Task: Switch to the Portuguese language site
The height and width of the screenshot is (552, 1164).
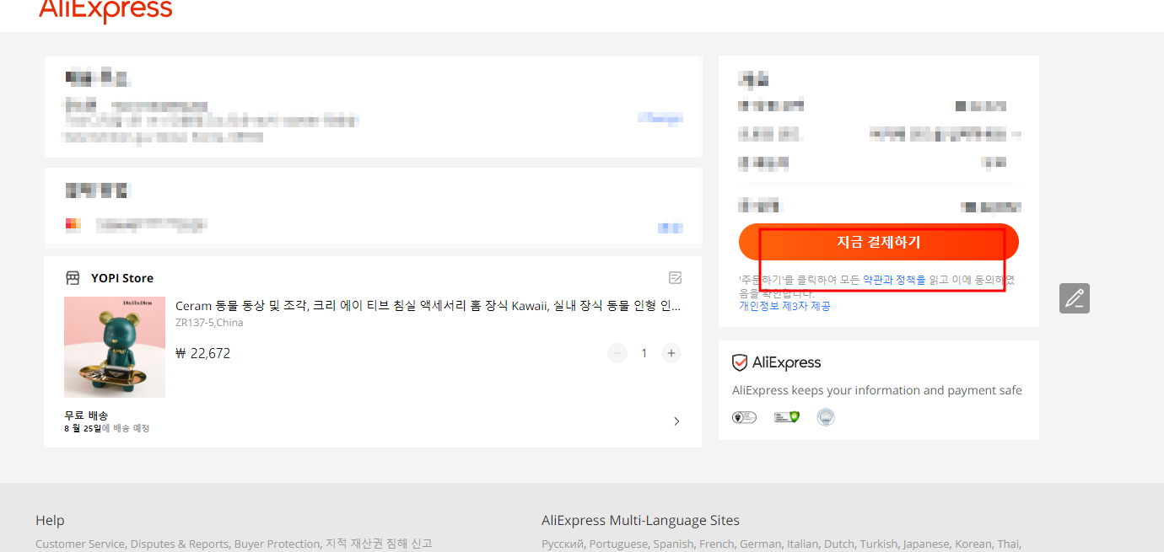Action: pos(619,544)
